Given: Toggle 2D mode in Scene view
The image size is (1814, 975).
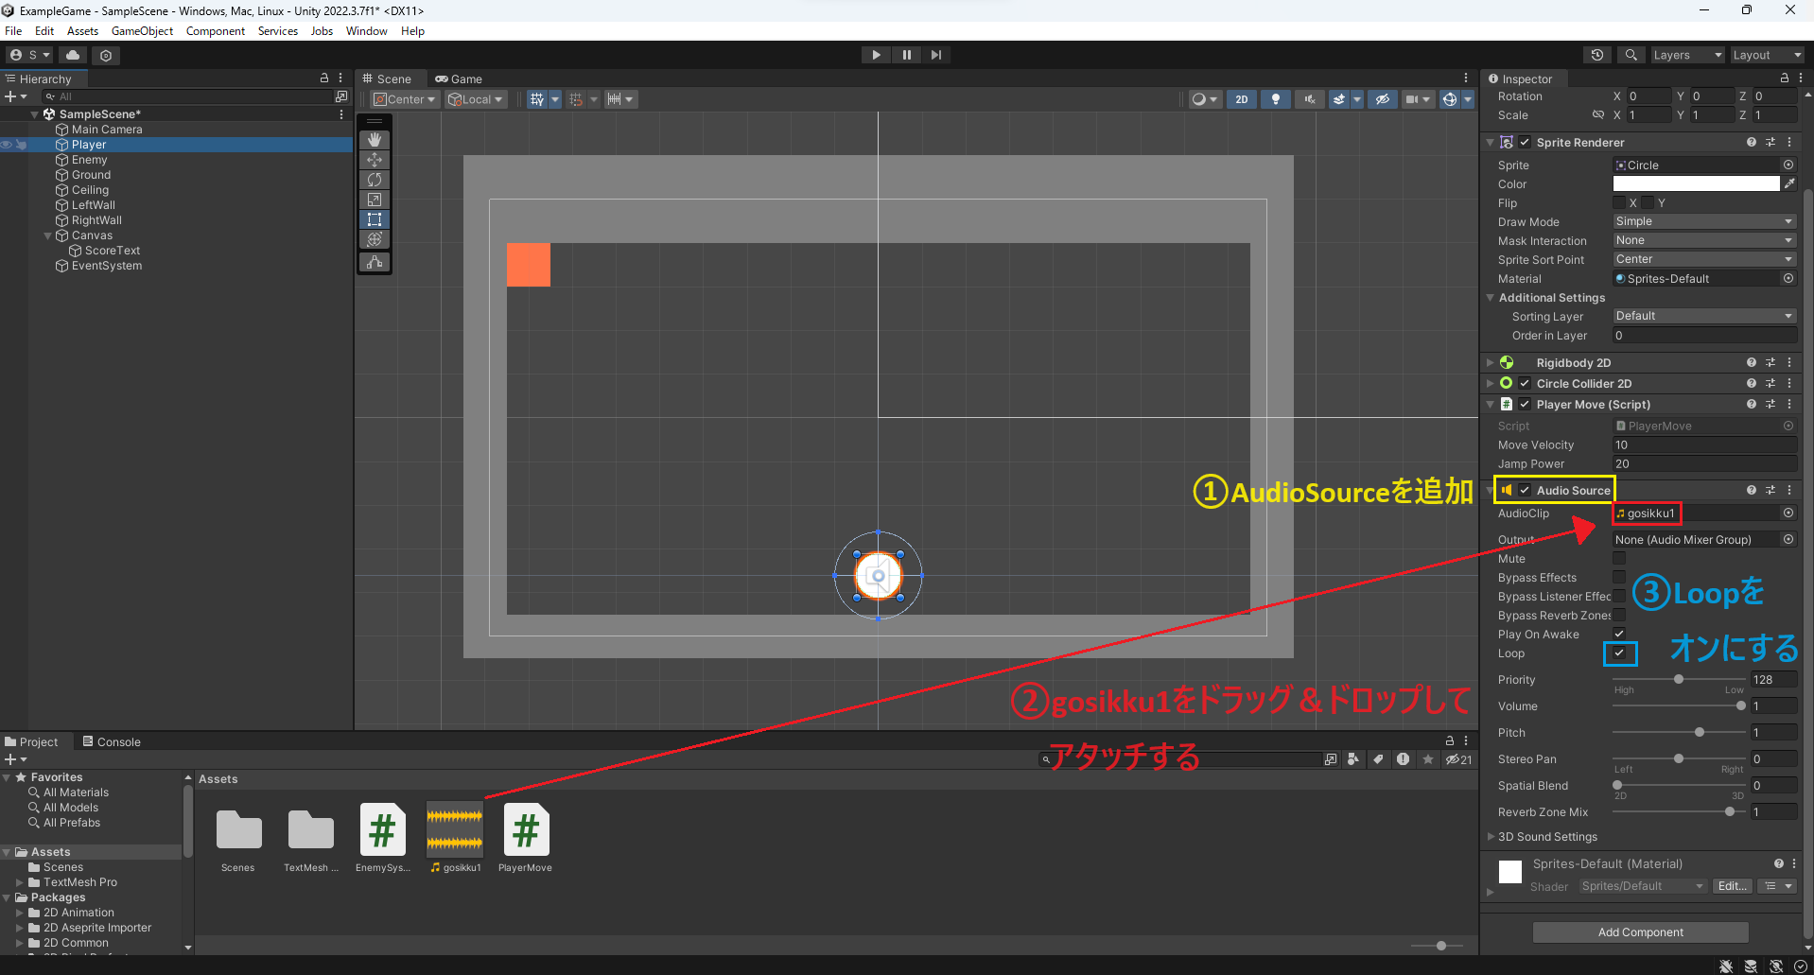Looking at the screenshot, I should 1241,98.
